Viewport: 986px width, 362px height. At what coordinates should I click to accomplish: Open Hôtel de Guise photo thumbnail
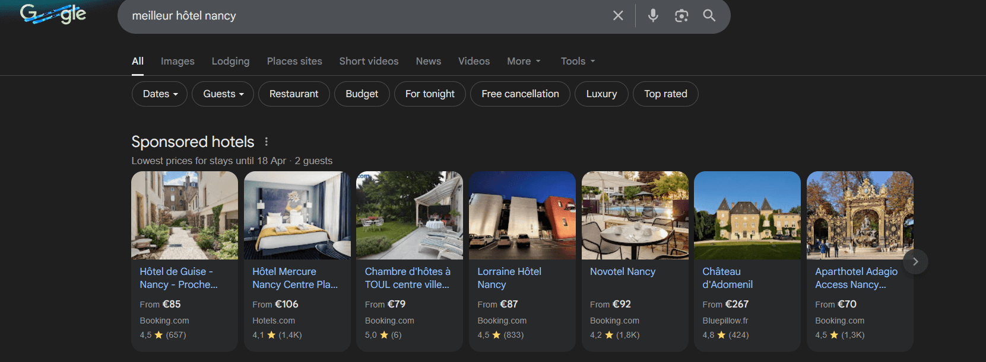(185, 215)
